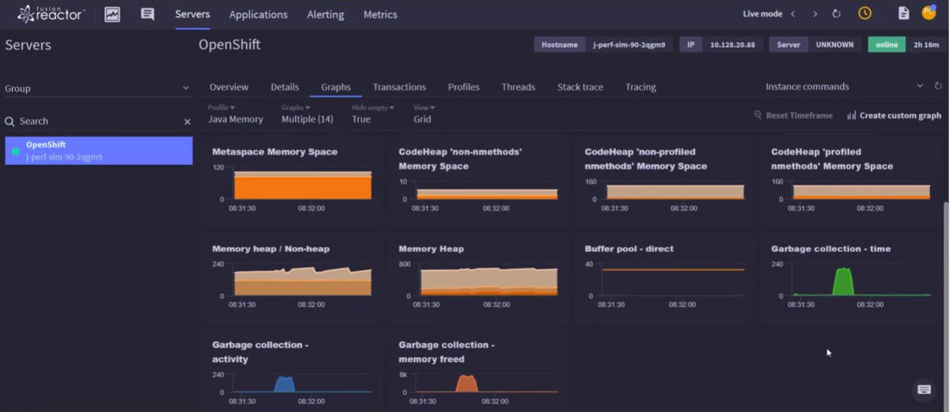Toggle the Hide empty True option
The width and height of the screenshot is (950, 412).
[372, 114]
